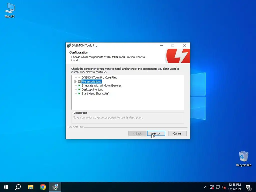Image resolution: width=256 pixels, height=192 pixels.
Task: Open taskbar Search magnifier
Action: [18, 187]
